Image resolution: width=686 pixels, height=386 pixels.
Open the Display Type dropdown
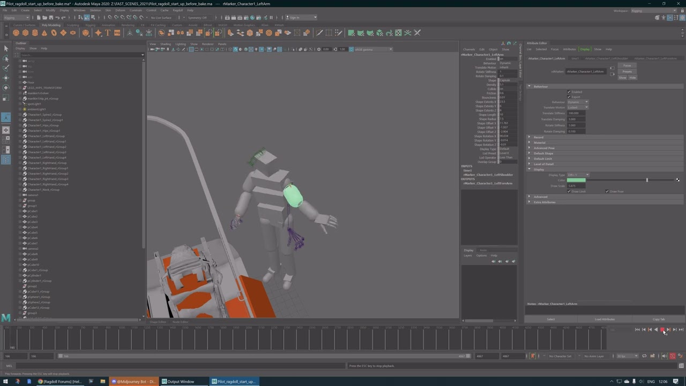(x=578, y=175)
